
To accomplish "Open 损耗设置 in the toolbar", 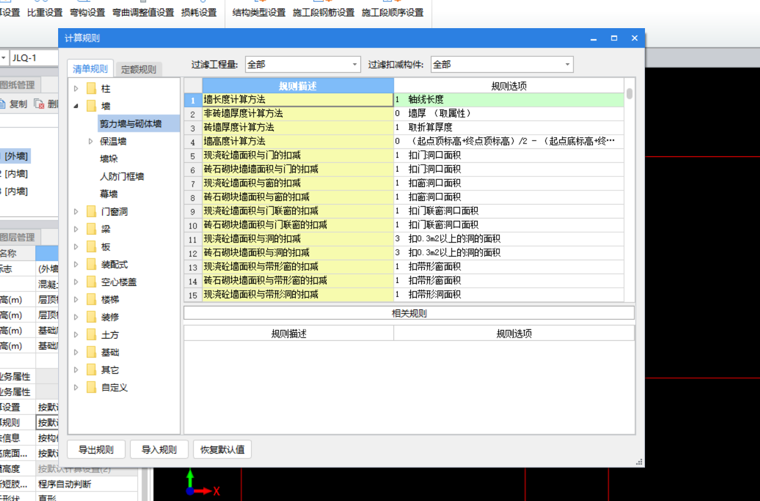I will point(199,12).
